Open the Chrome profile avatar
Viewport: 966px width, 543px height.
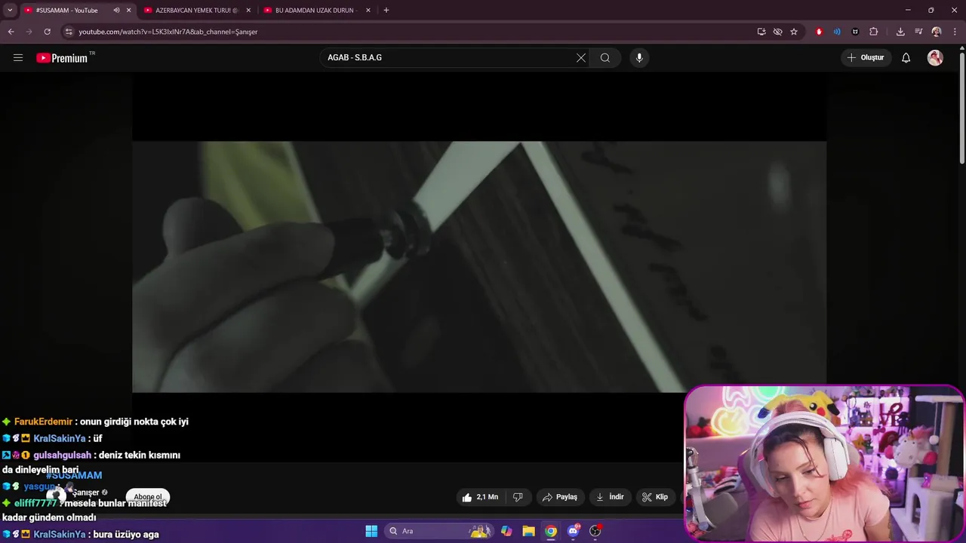click(x=937, y=32)
